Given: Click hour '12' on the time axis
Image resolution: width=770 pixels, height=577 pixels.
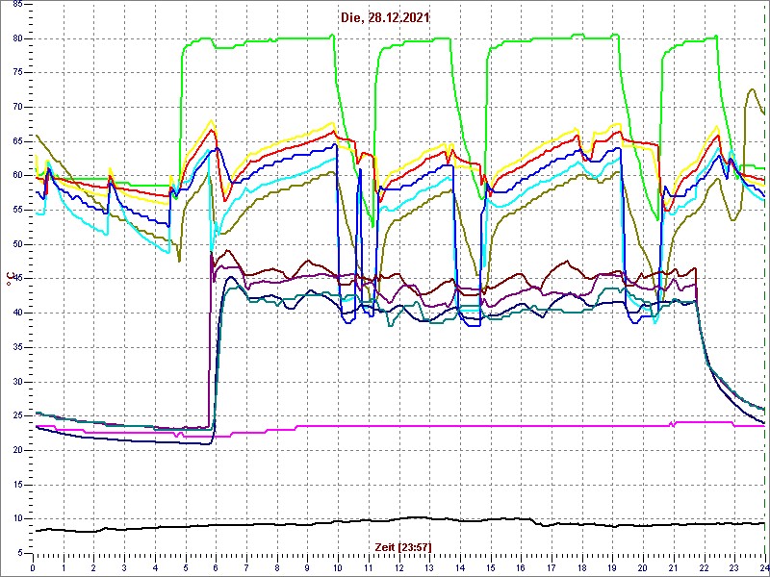Looking at the screenshot, I should pyautogui.click(x=398, y=567).
